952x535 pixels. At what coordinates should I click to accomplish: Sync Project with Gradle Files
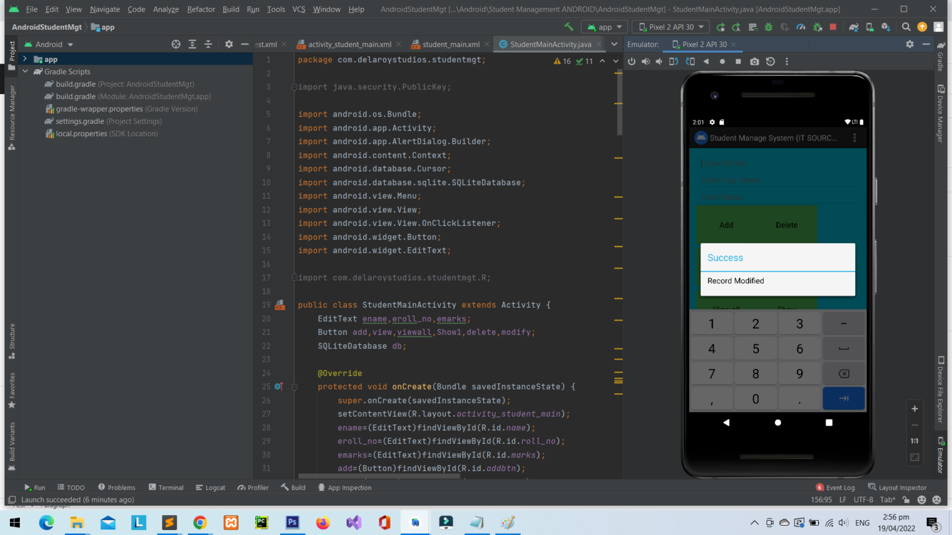(854, 27)
